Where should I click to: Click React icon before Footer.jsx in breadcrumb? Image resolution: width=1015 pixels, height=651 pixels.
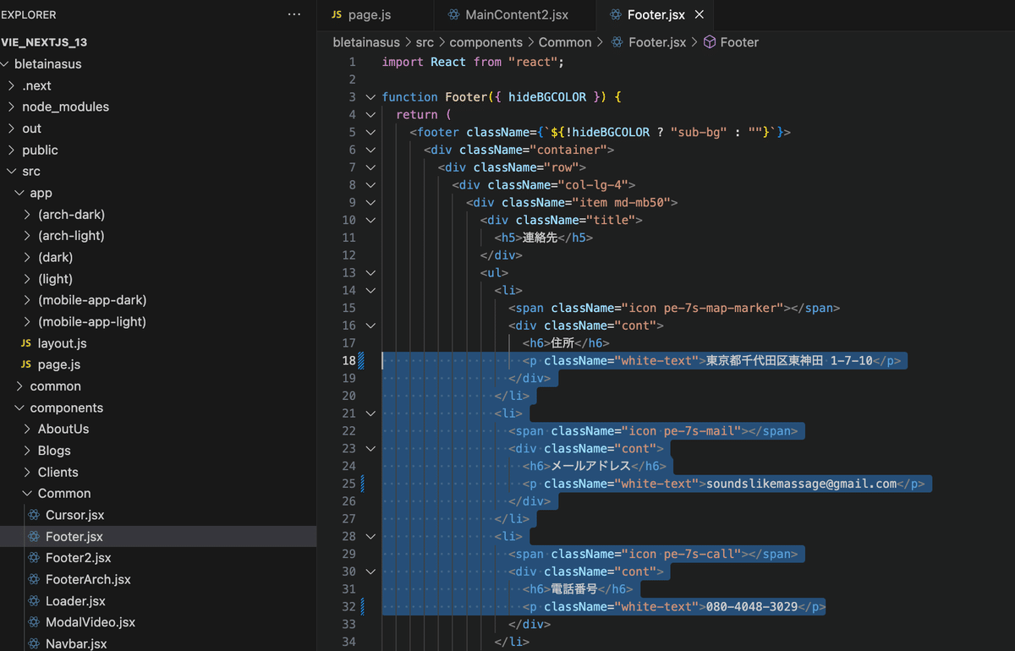coord(617,41)
